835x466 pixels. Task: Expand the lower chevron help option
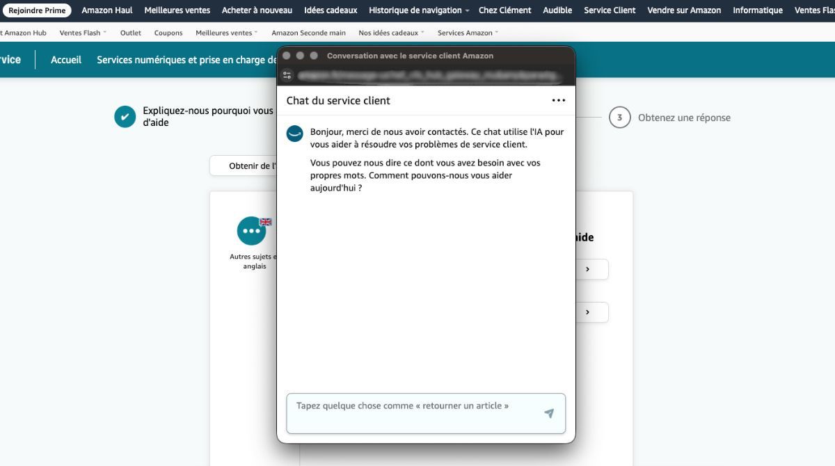click(588, 312)
